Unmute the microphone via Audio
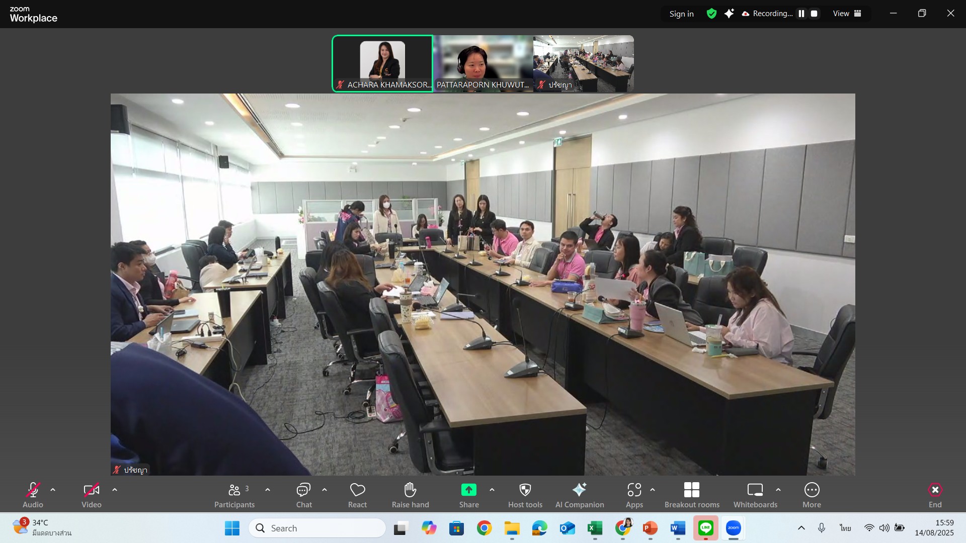 33,490
